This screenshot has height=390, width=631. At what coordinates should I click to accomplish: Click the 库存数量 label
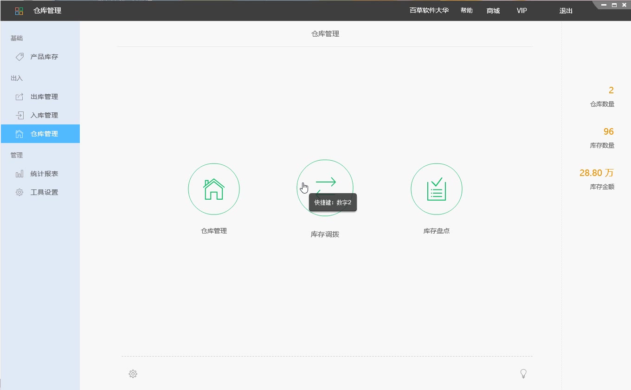click(602, 145)
